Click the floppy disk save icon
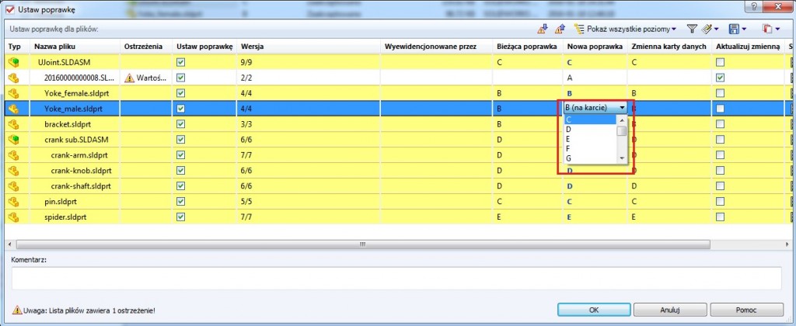The height and width of the screenshot is (326, 796). pyautogui.click(x=735, y=29)
